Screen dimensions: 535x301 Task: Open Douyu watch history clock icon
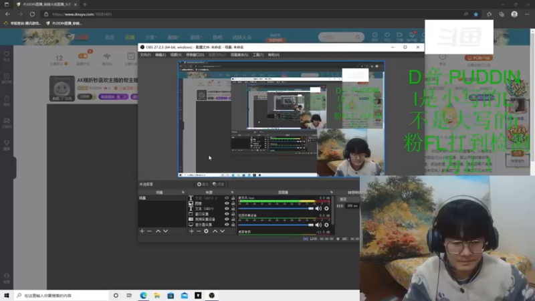coord(375,35)
